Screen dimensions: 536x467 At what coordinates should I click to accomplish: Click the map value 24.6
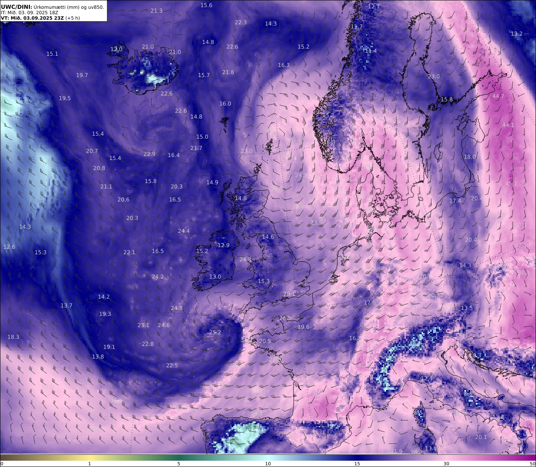point(164,325)
